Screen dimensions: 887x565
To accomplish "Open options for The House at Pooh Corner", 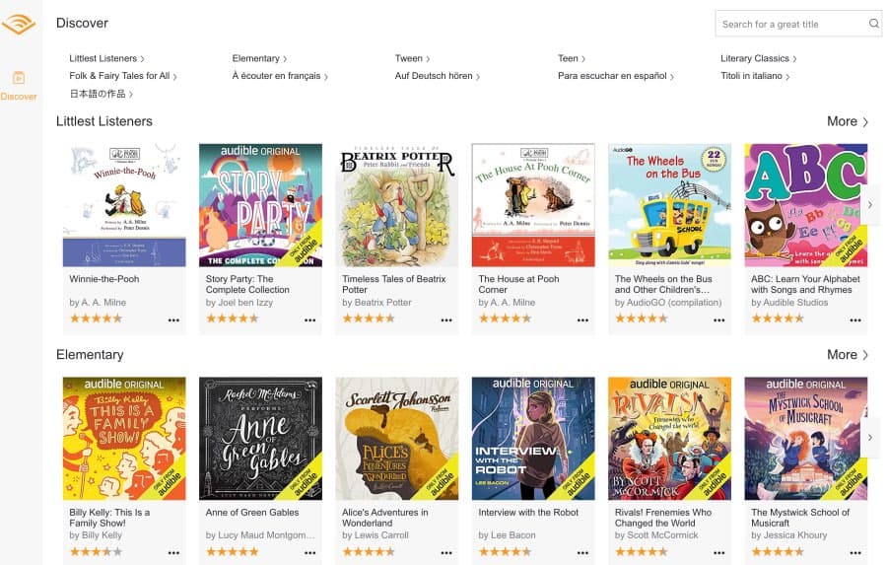I will [x=582, y=319].
